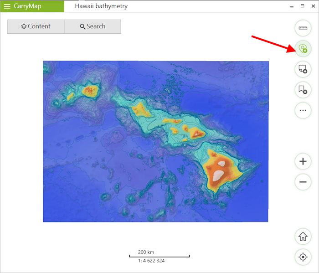Open the Content layers panel
319x273 pixels.
click(36, 26)
